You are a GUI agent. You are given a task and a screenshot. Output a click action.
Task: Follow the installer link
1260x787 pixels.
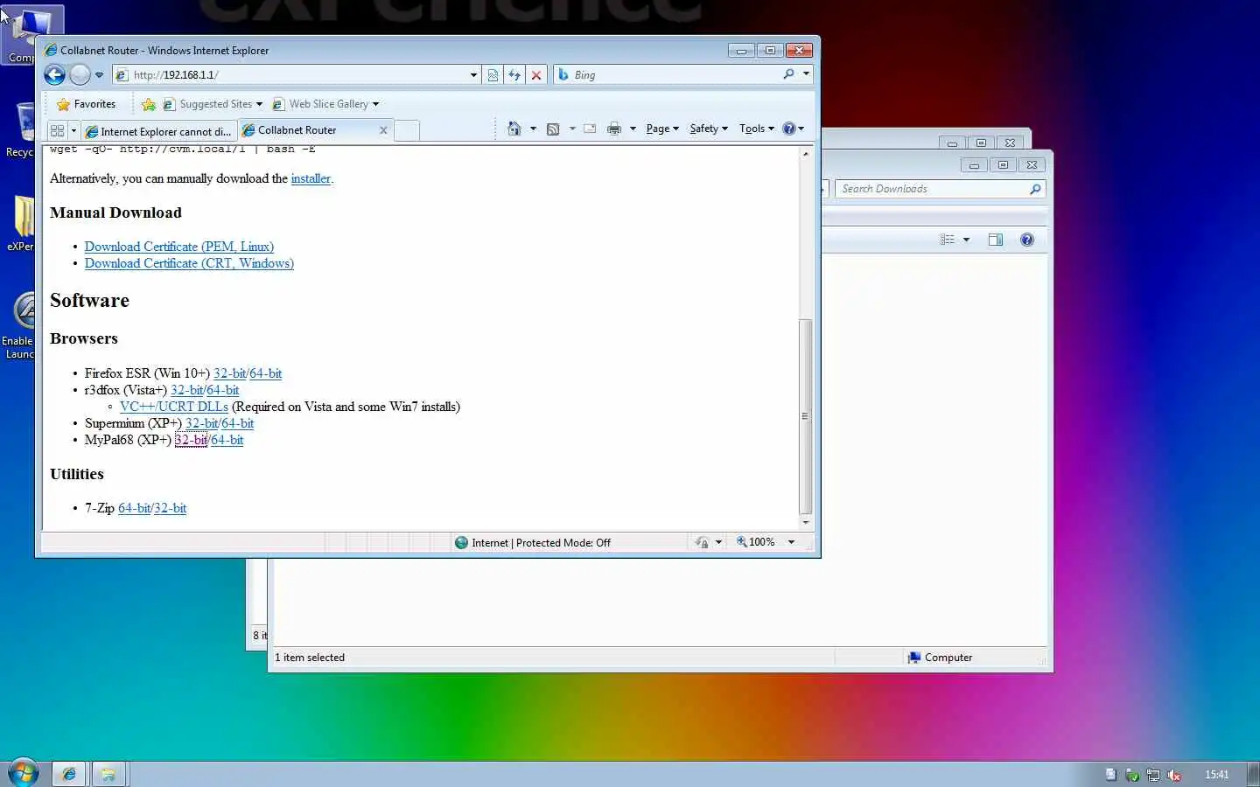[311, 178]
